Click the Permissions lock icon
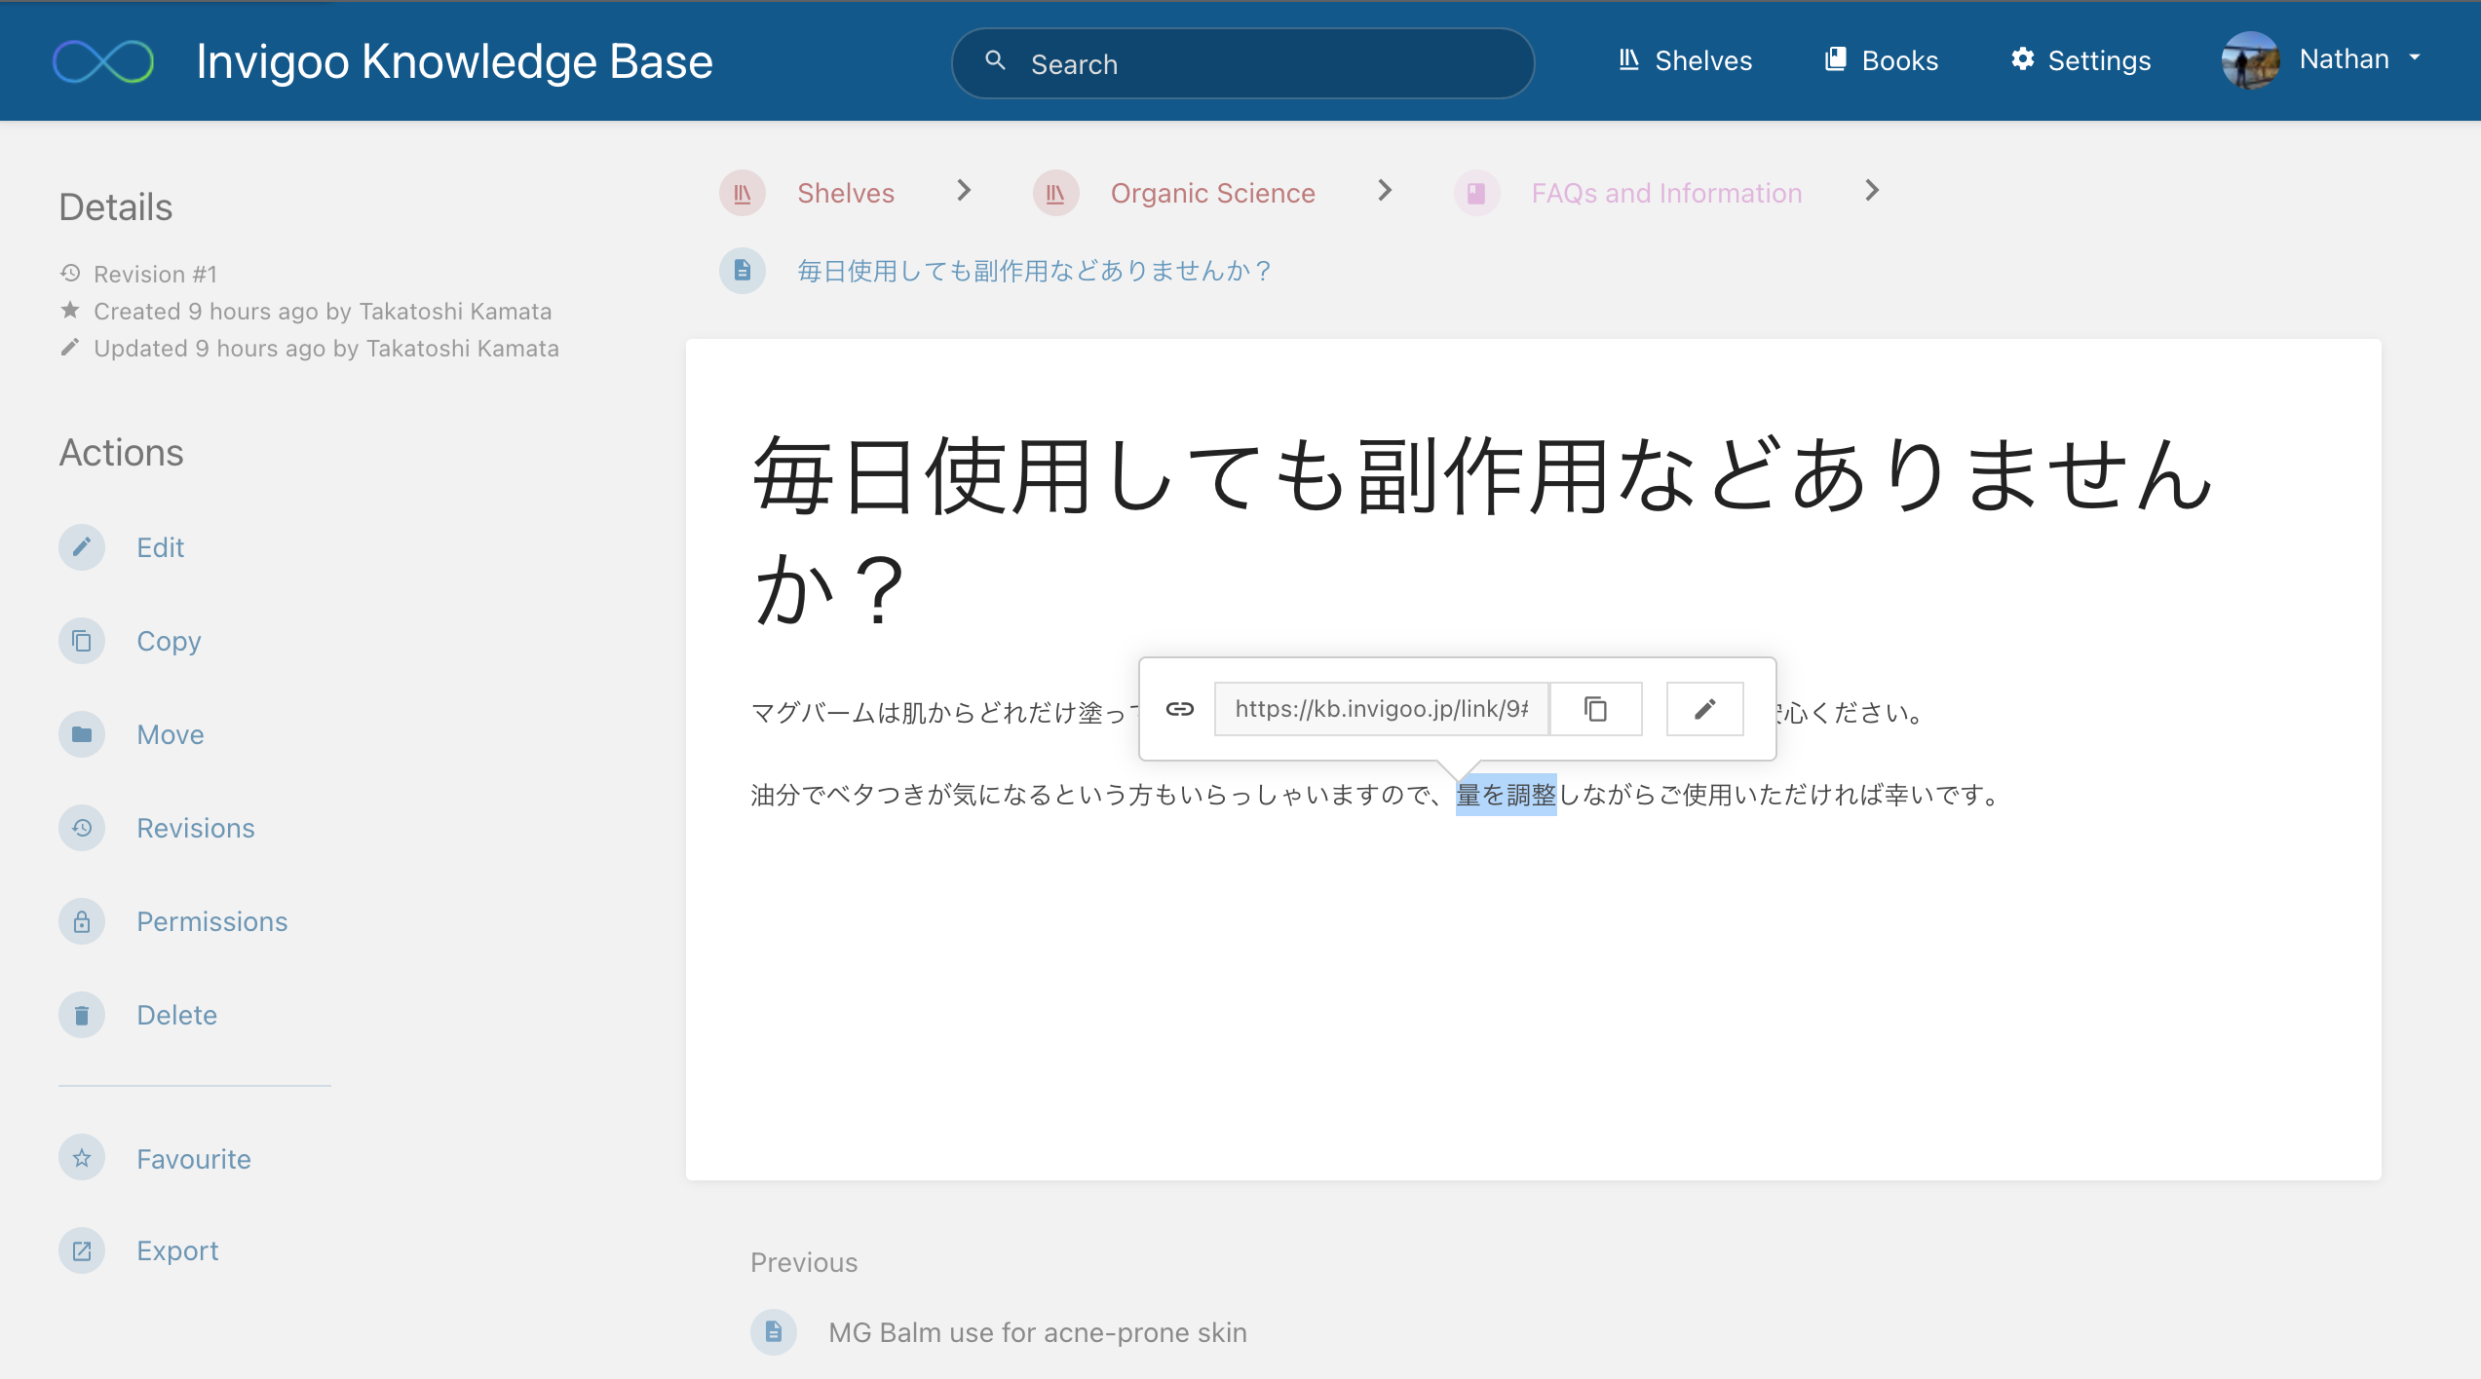The image size is (2481, 1379). [x=82, y=921]
